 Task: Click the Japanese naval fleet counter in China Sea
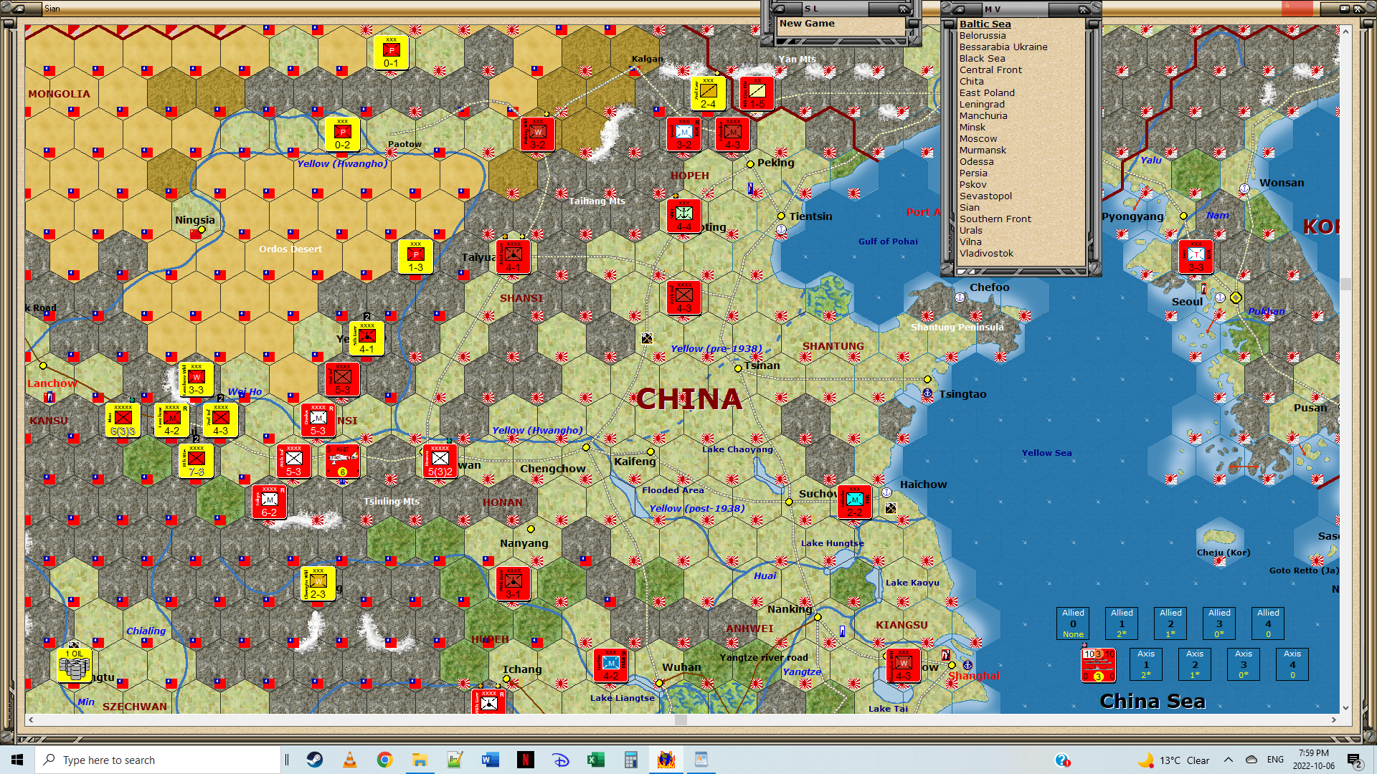coord(1098,664)
